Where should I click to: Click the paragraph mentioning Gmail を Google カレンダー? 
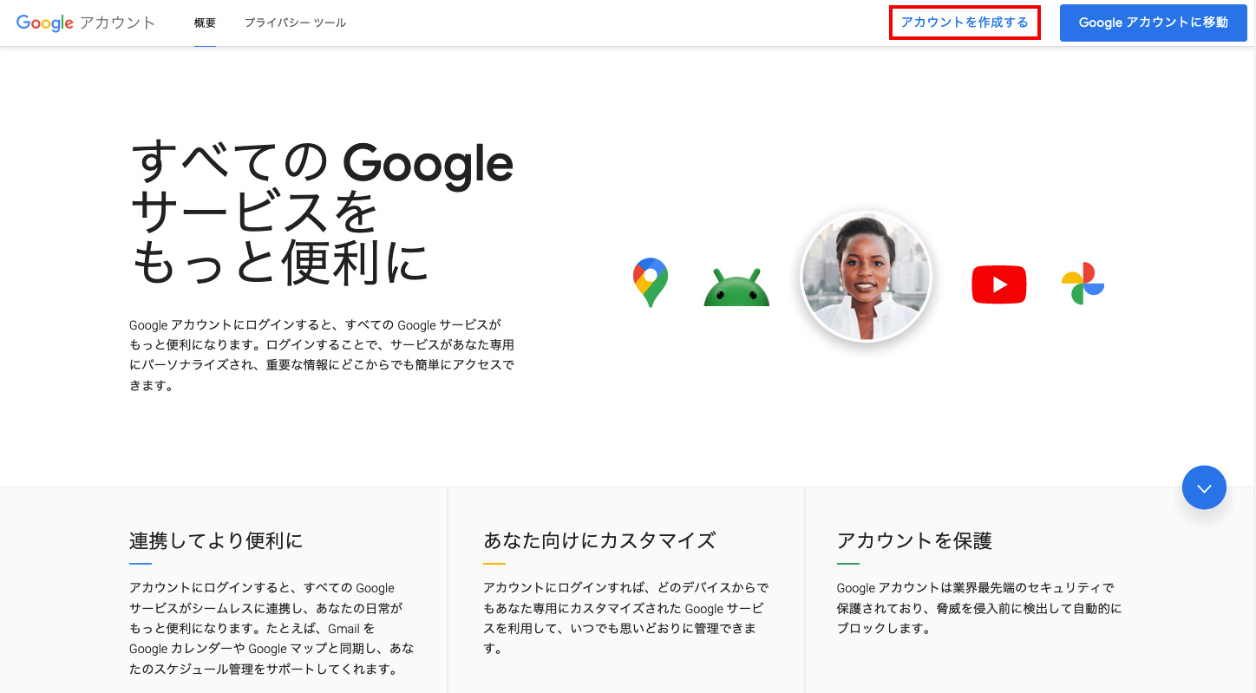click(271, 628)
